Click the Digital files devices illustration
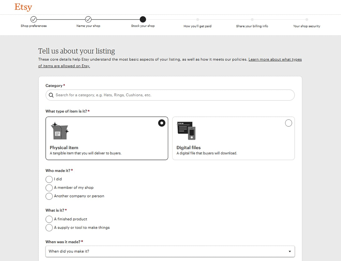The width and height of the screenshot is (341, 261). [x=186, y=130]
